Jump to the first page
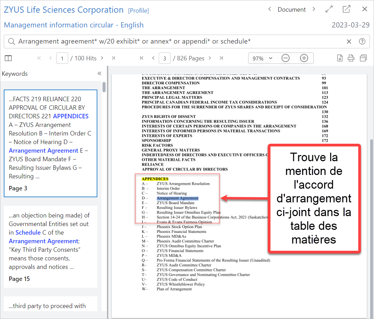Image resolution: width=374 pixels, height=319 pixels. pos(142,58)
